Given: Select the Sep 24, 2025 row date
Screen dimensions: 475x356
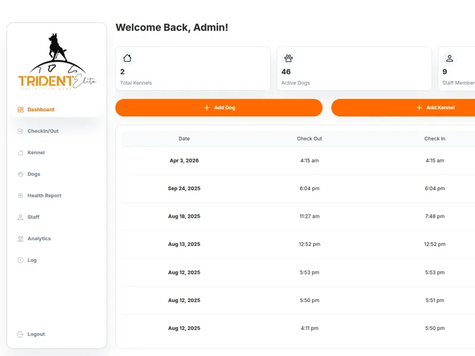Looking at the screenshot, I should tap(184, 188).
